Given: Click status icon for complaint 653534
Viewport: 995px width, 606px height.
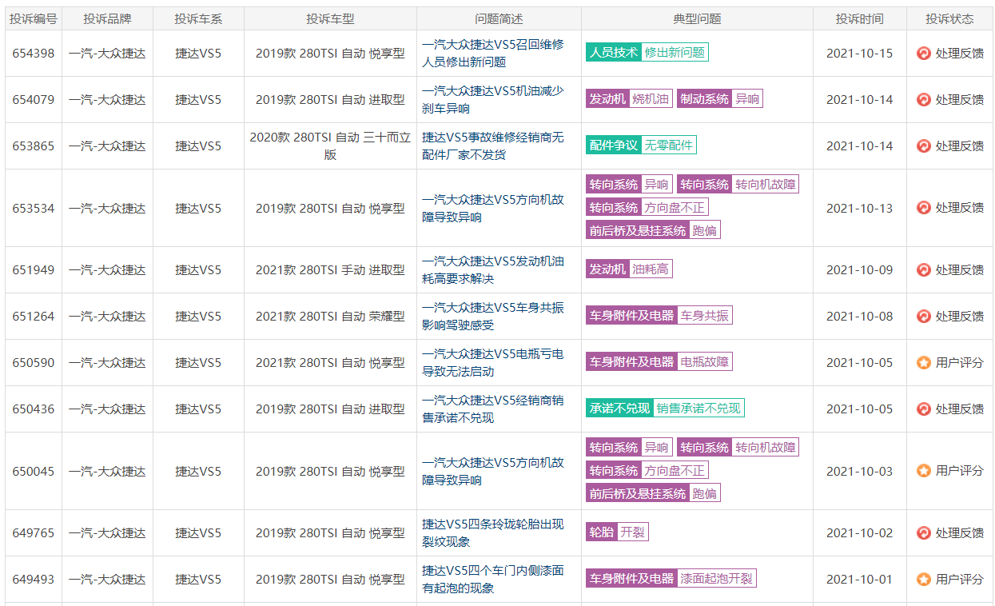Looking at the screenshot, I should click(924, 208).
